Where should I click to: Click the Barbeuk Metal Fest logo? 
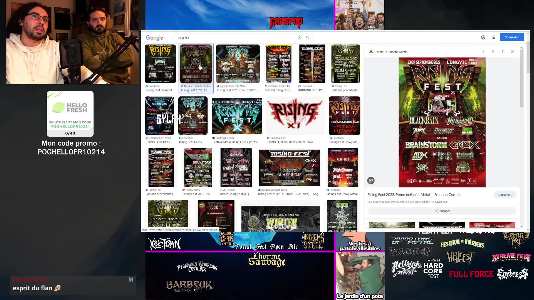click(x=190, y=286)
